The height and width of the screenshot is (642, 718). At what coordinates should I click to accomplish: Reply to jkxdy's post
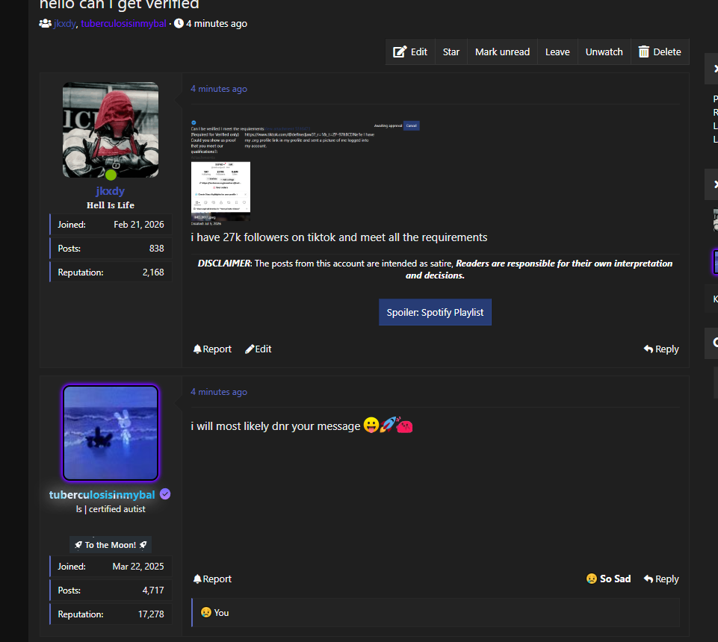click(x=660, y=349)
